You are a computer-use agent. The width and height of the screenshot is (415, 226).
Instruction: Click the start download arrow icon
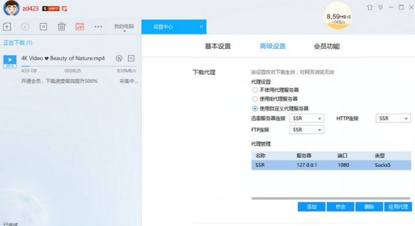(25, 27)
